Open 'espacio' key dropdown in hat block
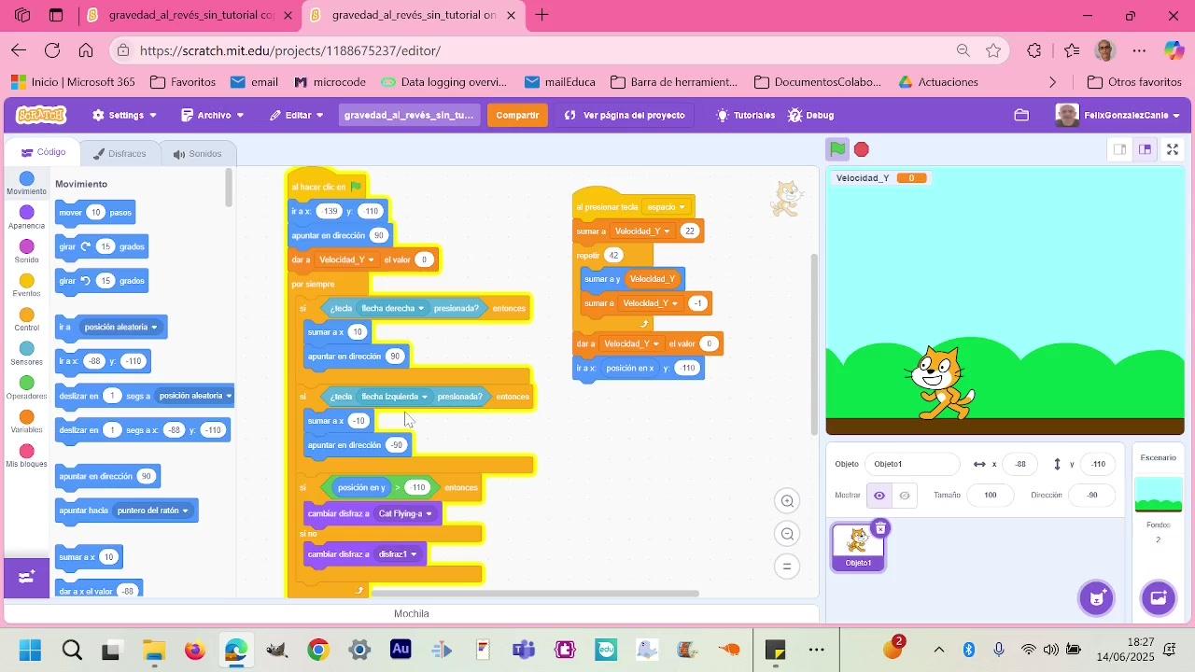This screenshot has height=672, width=1195. point(666,207)
